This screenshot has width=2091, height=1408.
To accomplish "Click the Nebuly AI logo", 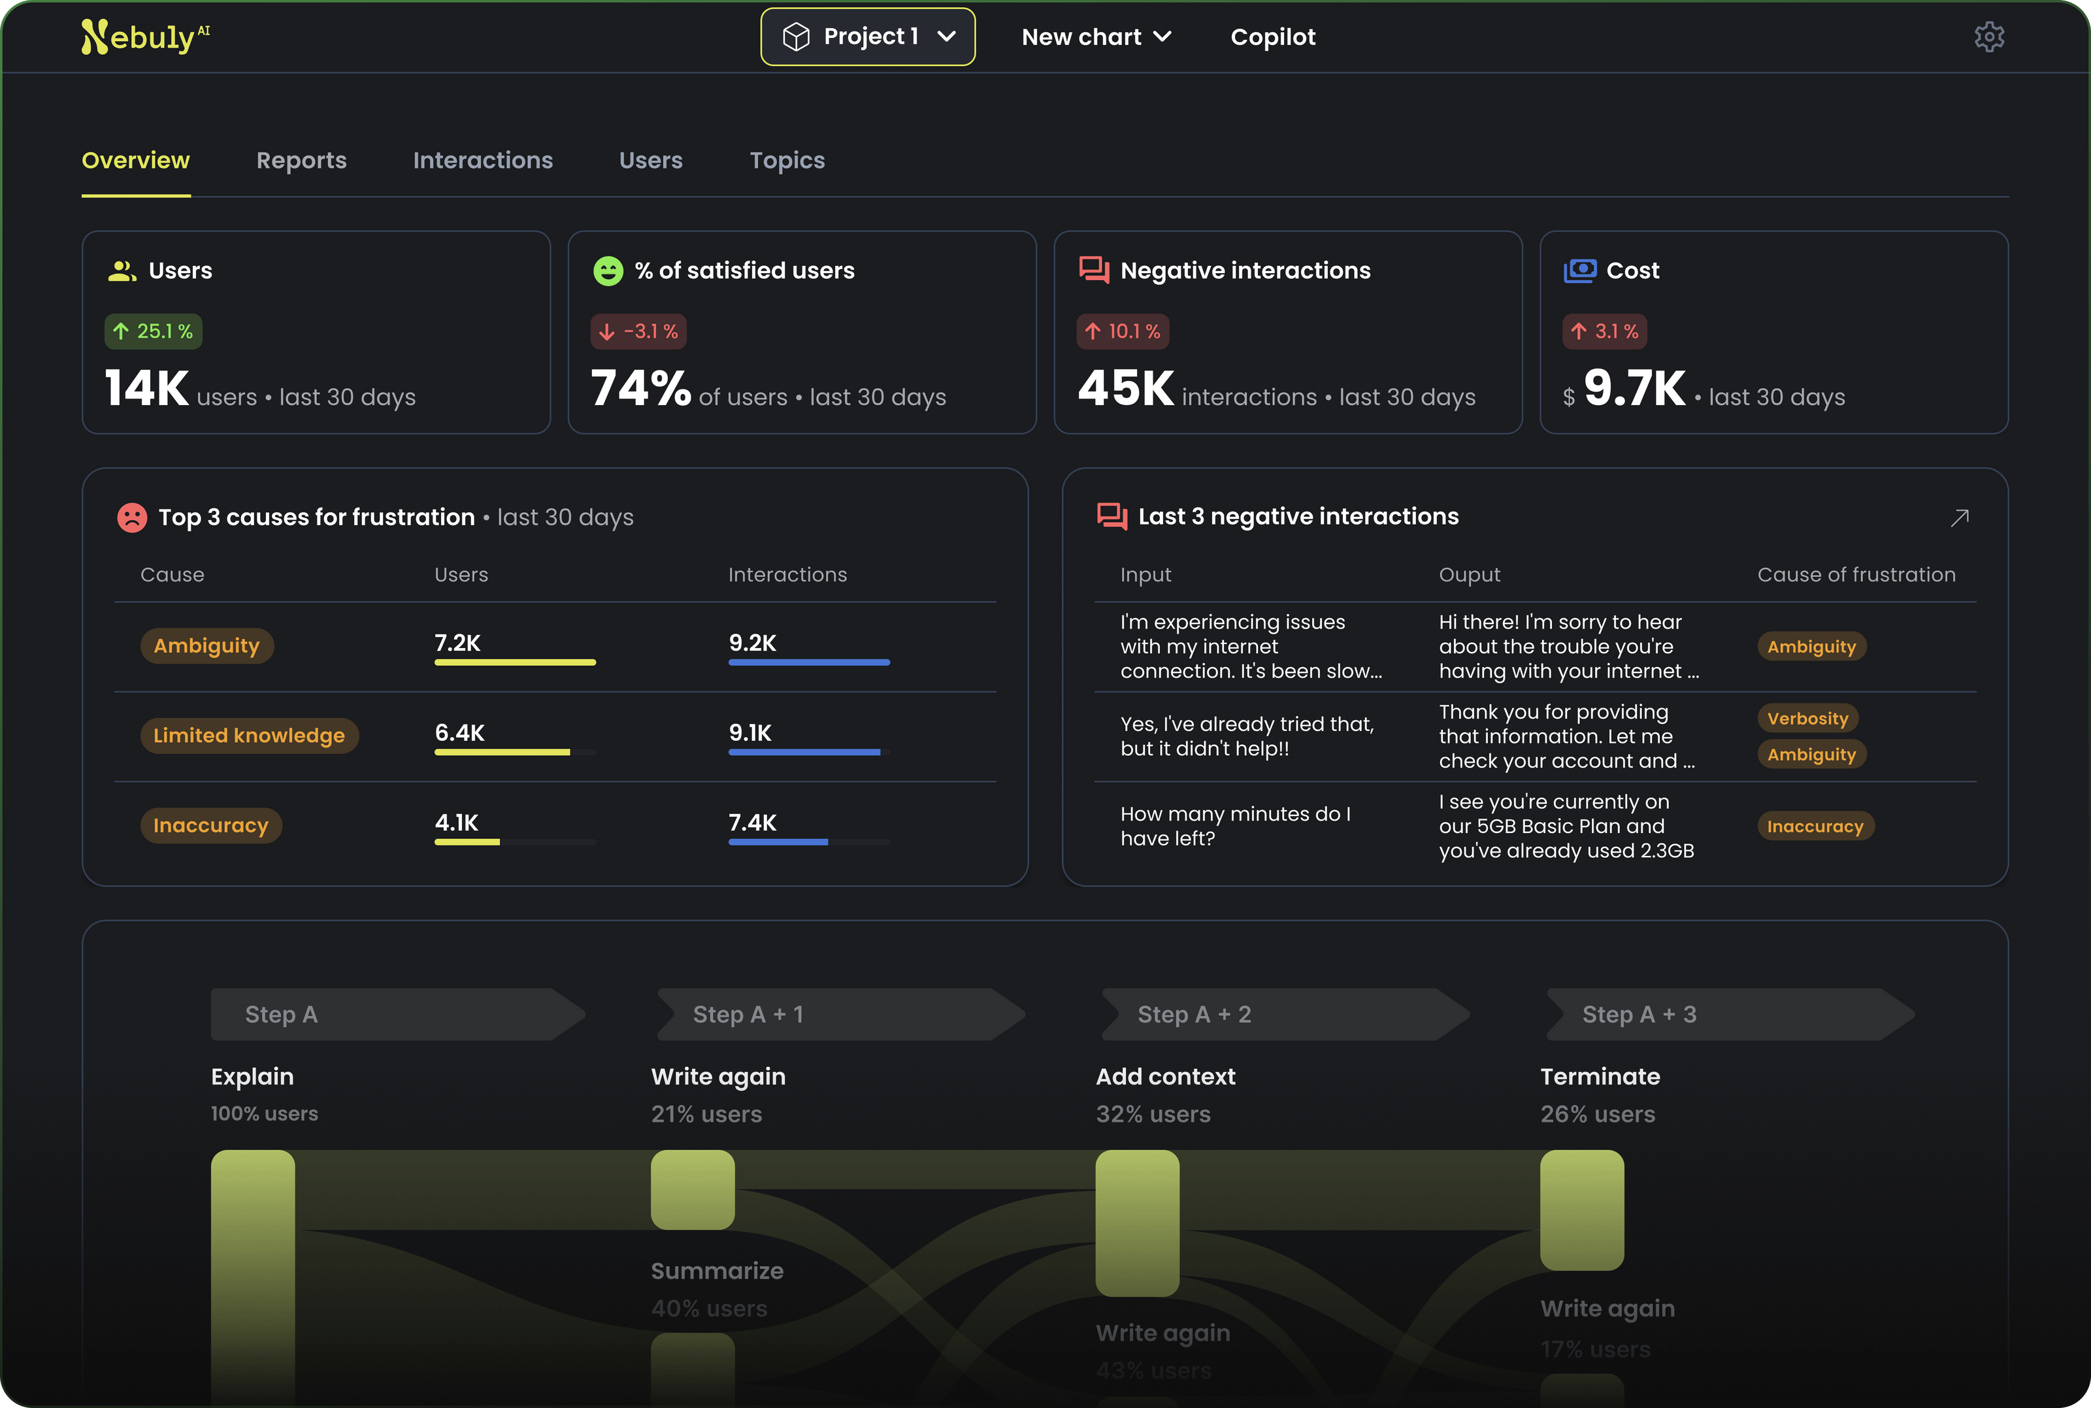I will click(x=144, y=37).
